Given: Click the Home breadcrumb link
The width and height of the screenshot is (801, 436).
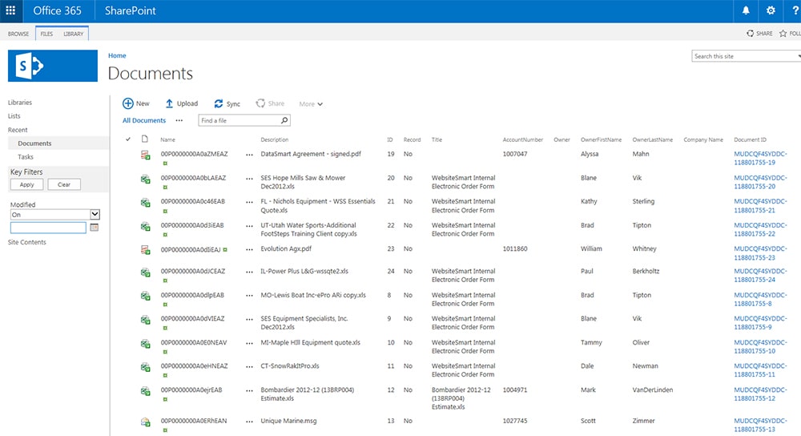Looking at the screenshot, I should click(x=117, y=56).
